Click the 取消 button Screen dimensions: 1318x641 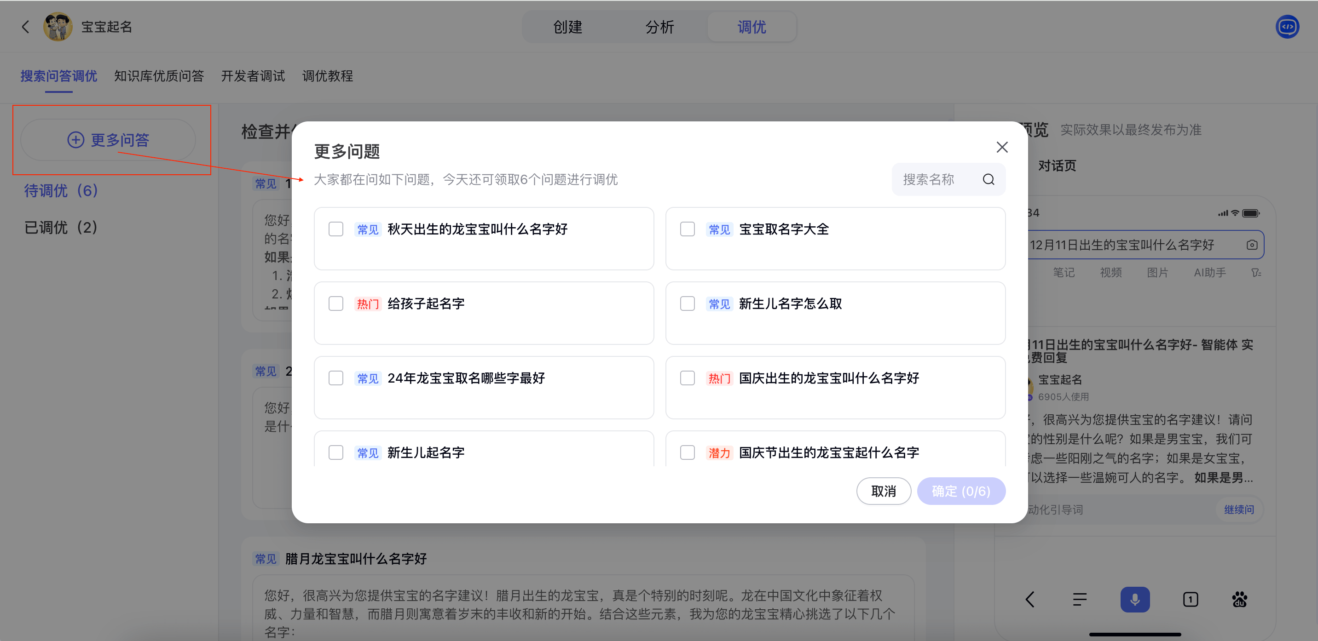pyautogui.click(x=883, y=491)
